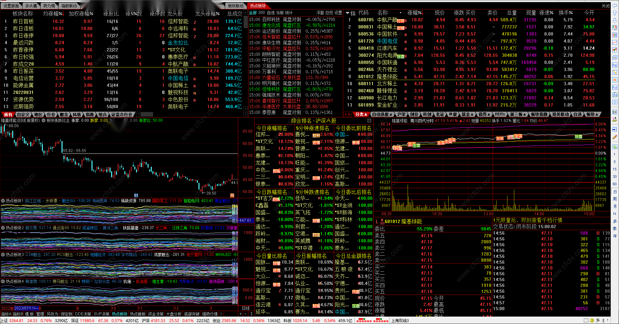
Task: Expand the 分类 category dropdown tab
Action: click(x=362, y=114)
